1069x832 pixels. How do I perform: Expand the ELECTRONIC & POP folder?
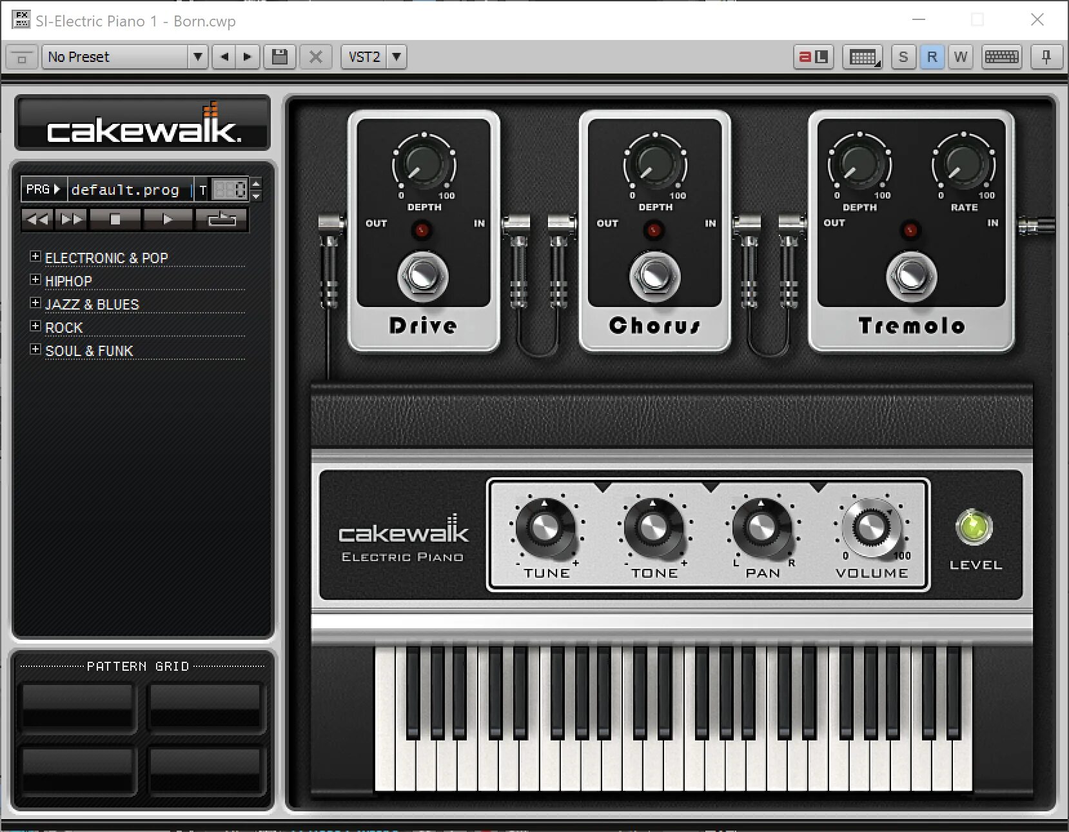click(35, 256)
